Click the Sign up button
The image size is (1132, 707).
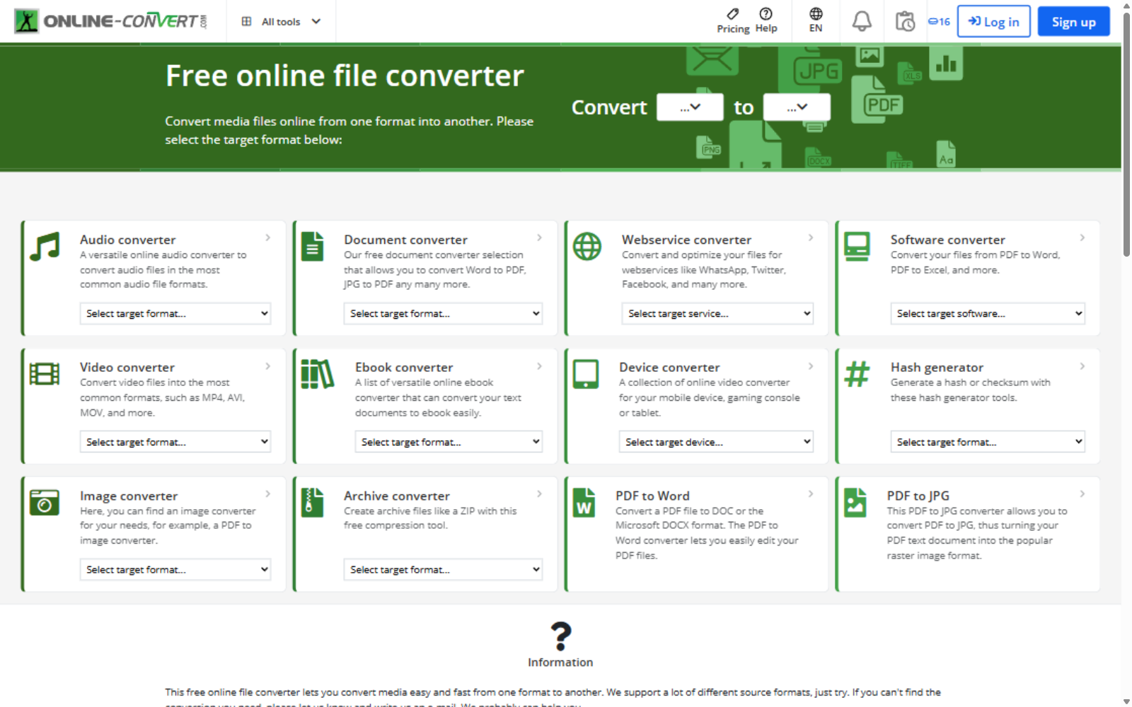(x=1073, y=21)
